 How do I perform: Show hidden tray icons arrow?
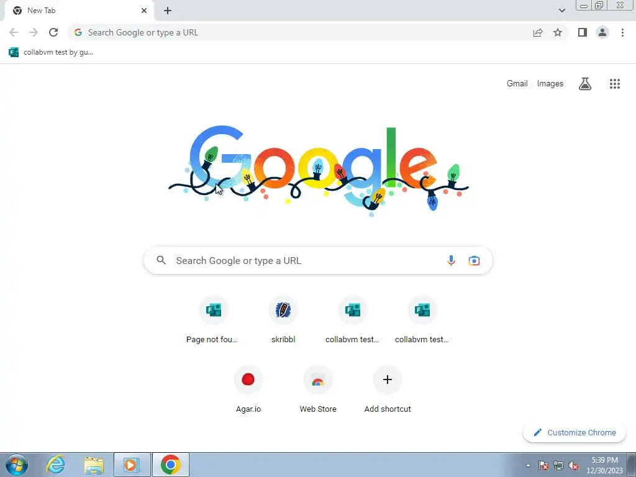528,465
